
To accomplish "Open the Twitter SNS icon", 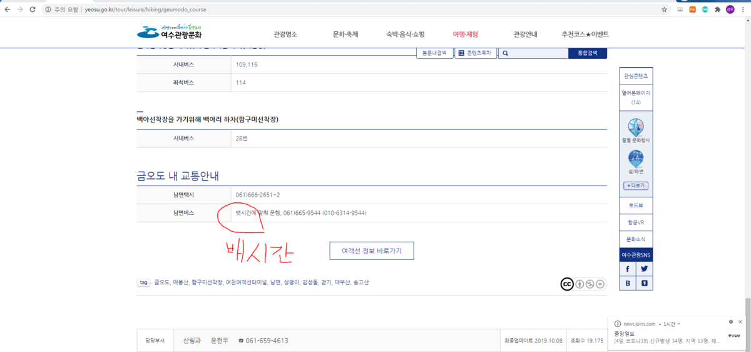I will (x=644, y=269).
